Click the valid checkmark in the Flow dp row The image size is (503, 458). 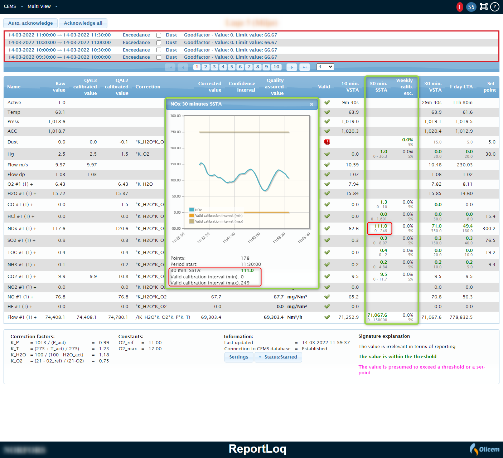(327, 174)
